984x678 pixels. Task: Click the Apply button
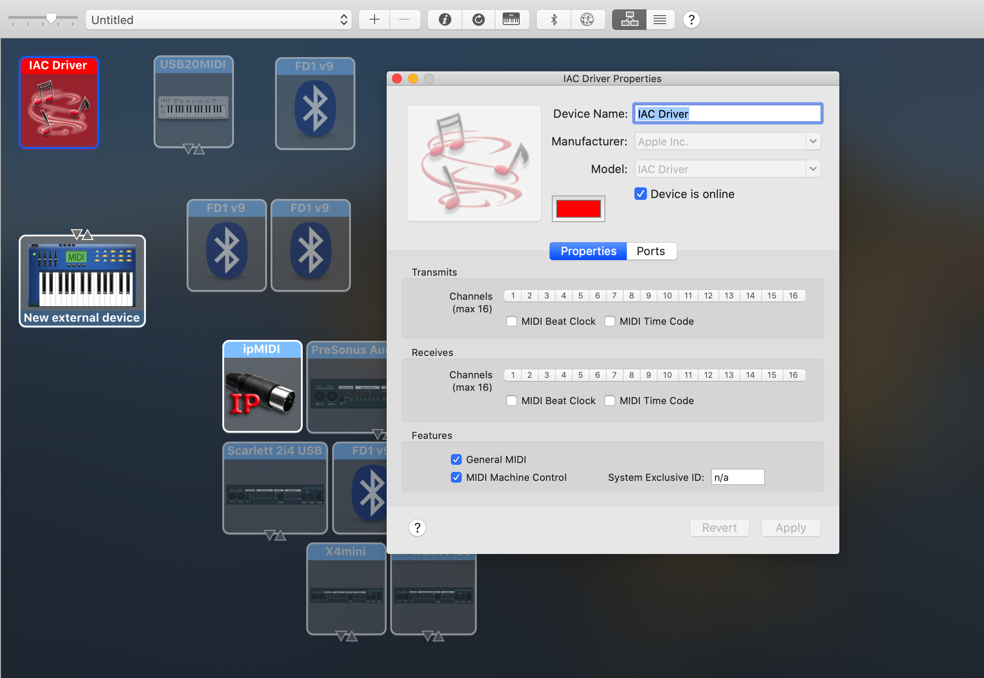click(790, 527)
